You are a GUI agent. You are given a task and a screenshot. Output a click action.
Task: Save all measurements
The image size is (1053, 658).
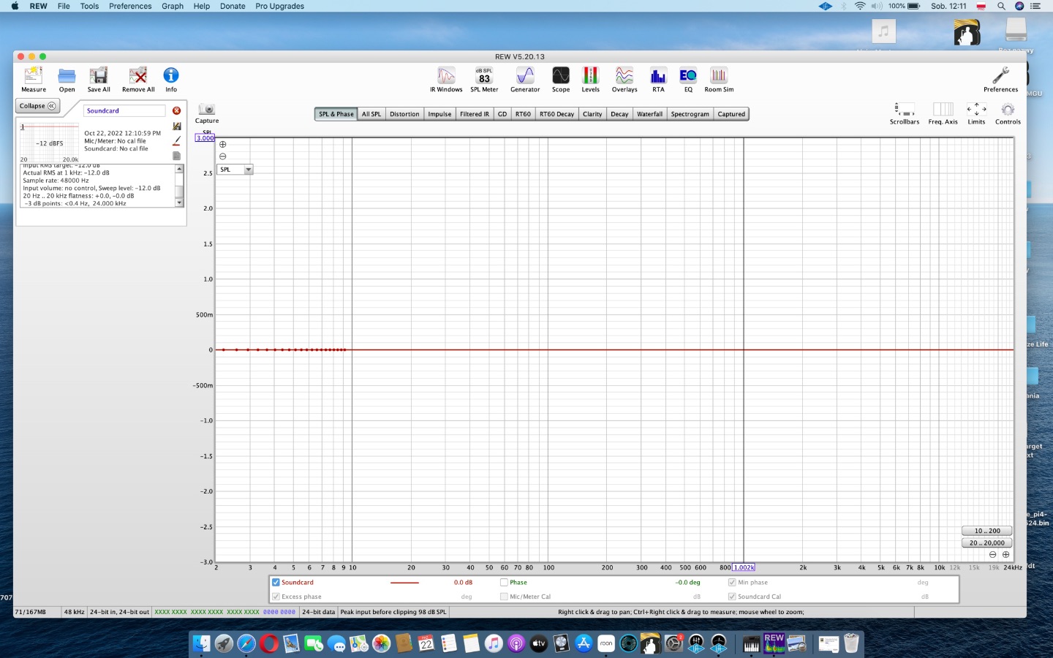tap(99, 79)
